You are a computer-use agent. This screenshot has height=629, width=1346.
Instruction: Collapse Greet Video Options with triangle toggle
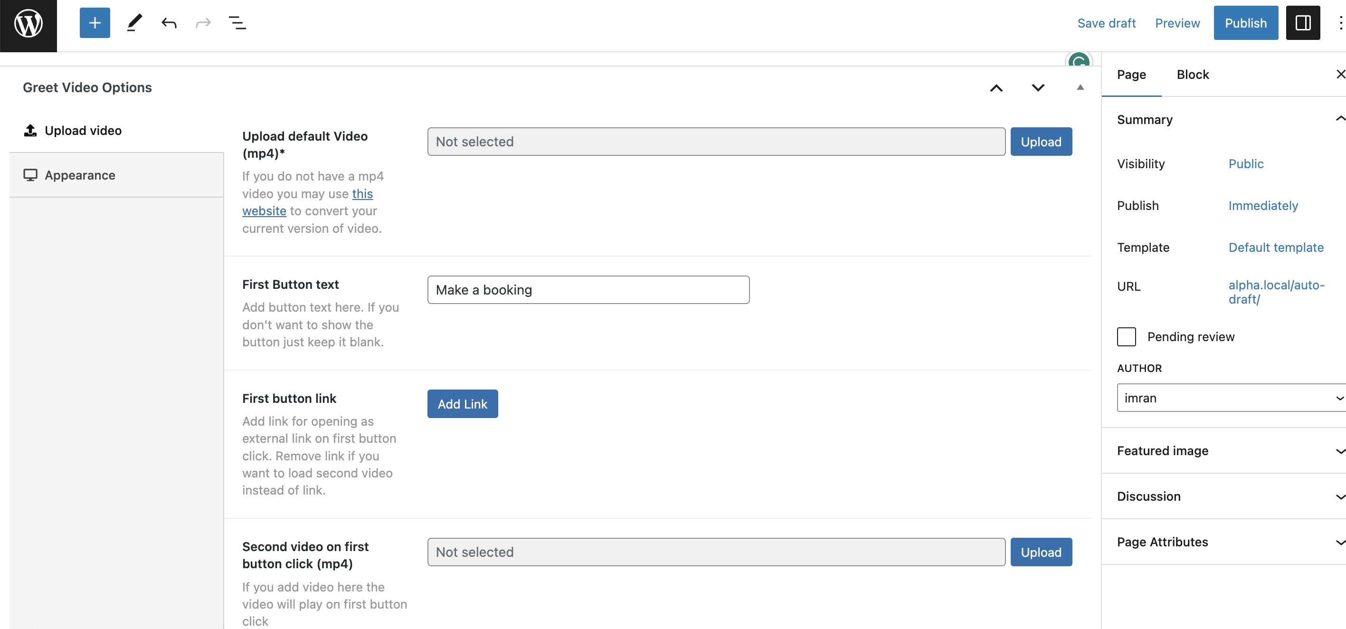(x=1080, y=87)
